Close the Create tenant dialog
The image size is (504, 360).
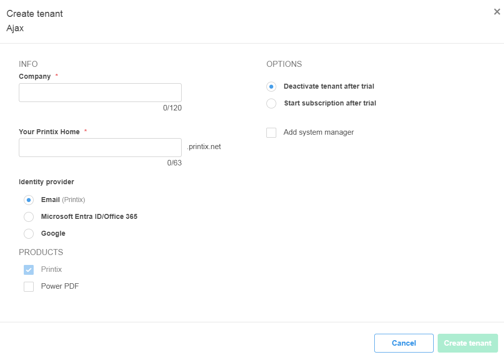(497, 12)
